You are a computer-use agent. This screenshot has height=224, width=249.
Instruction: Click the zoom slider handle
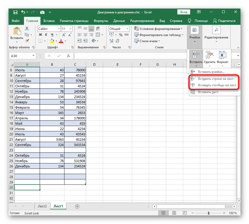click(x=209, y=213)
